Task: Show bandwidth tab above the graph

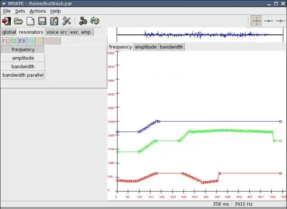Action: (171, 47)
